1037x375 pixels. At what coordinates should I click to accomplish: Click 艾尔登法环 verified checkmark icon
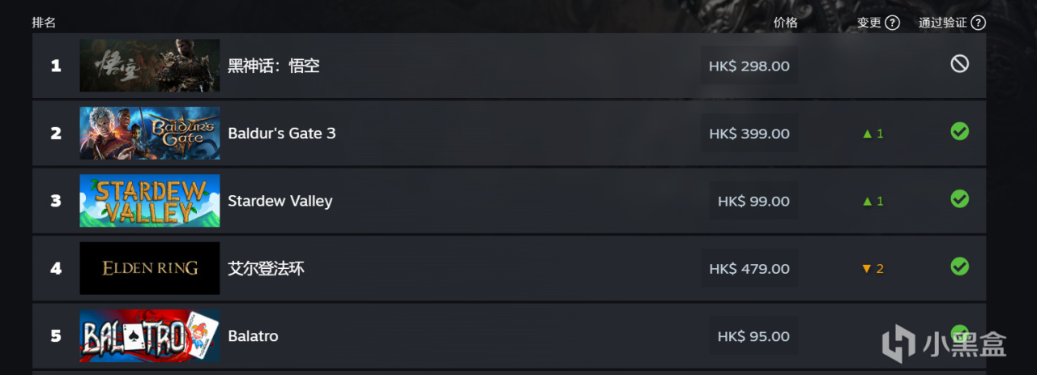coord(959,266)
